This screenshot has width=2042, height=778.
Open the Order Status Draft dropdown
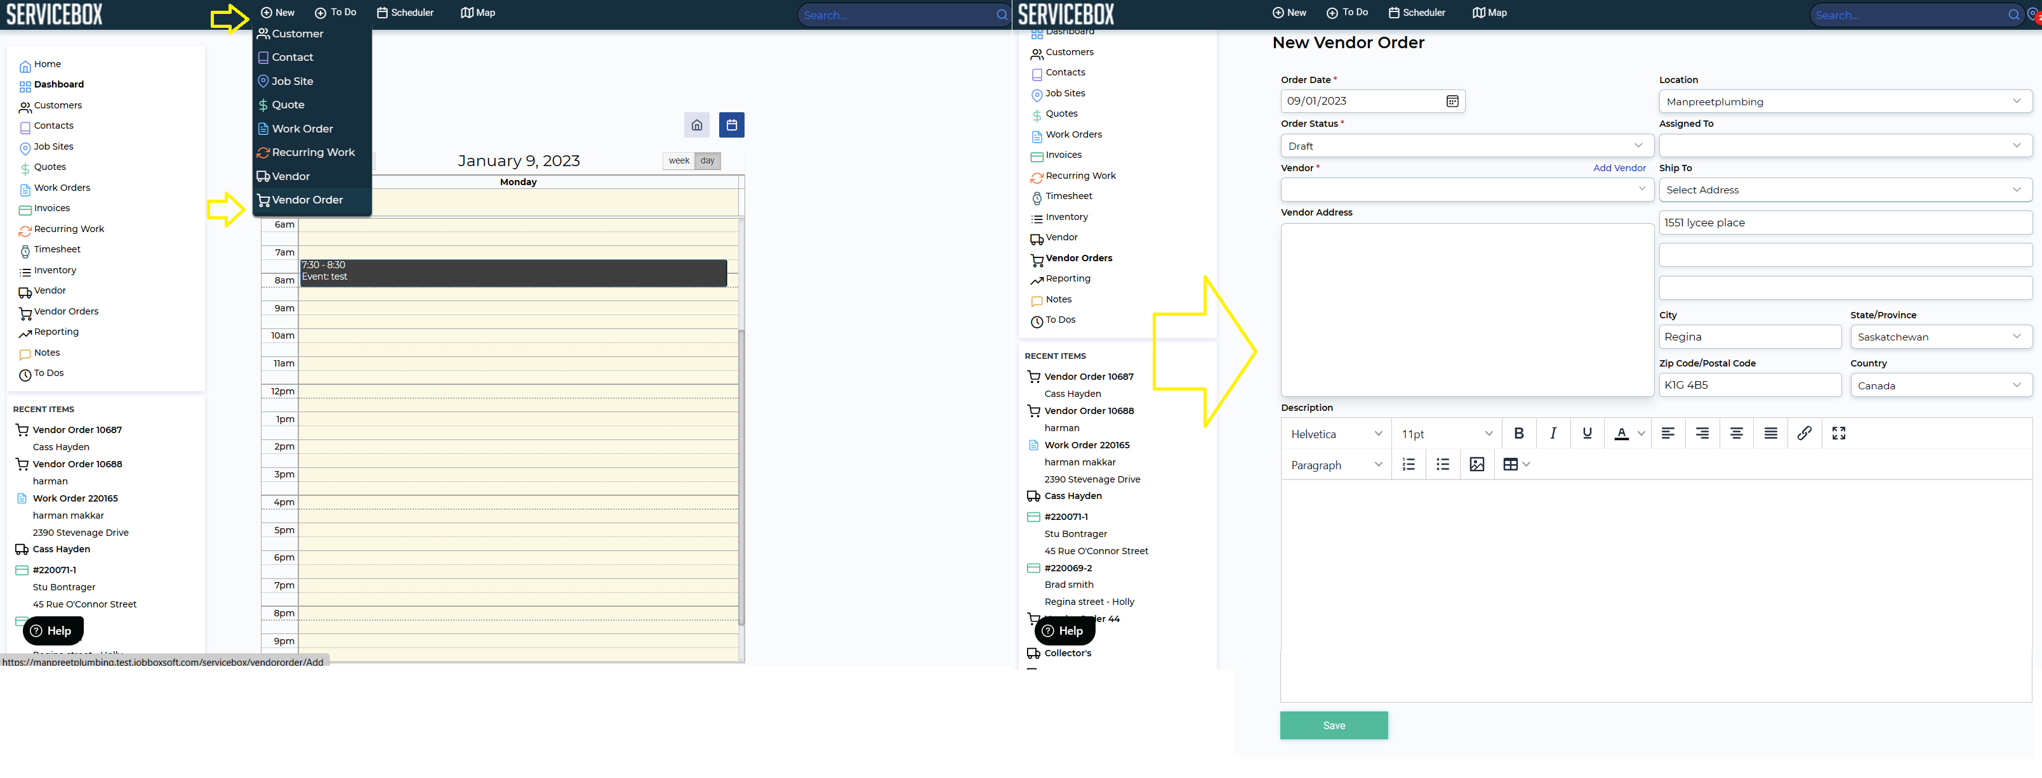(1466, 146)
